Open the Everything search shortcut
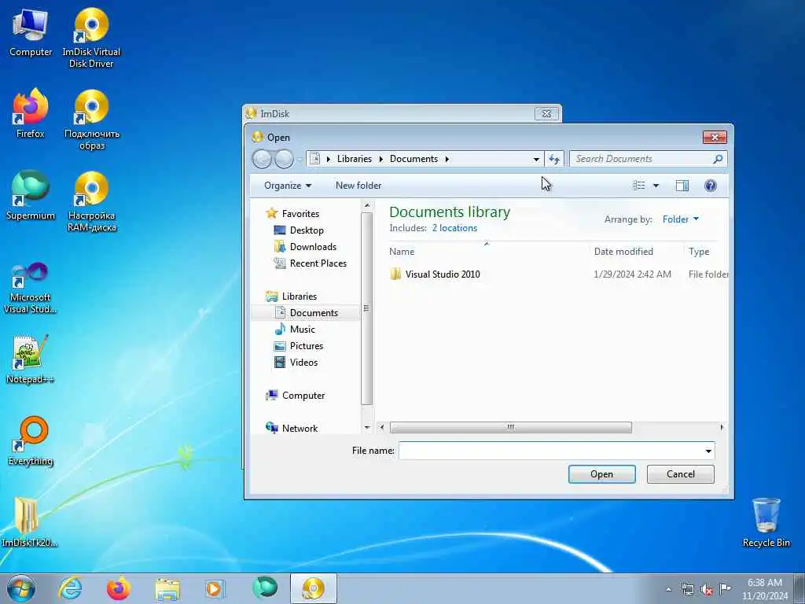Screen dimensions: 805x604 31,441
